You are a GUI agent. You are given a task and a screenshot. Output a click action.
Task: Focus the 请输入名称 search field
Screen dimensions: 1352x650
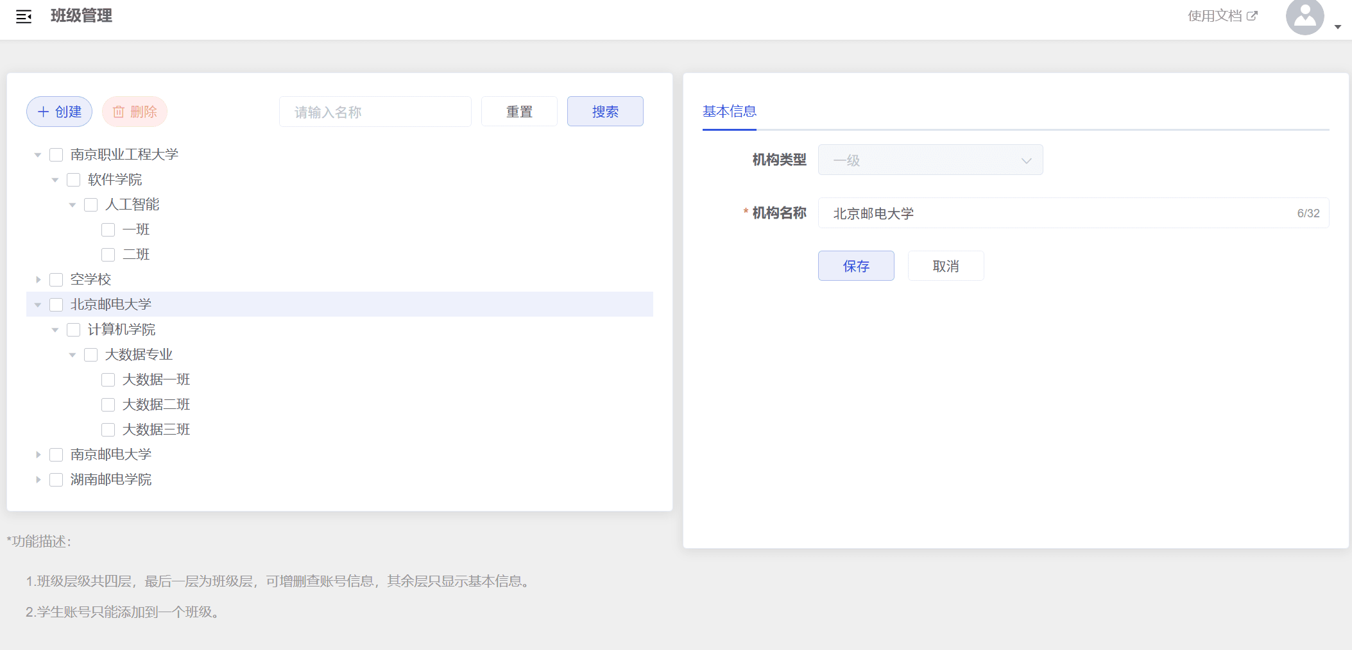[x=375, y=112]
